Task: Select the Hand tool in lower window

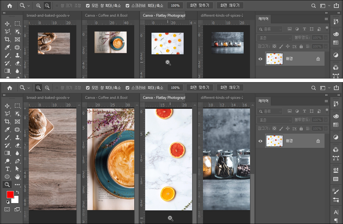Action: click(x=17, y=177)
